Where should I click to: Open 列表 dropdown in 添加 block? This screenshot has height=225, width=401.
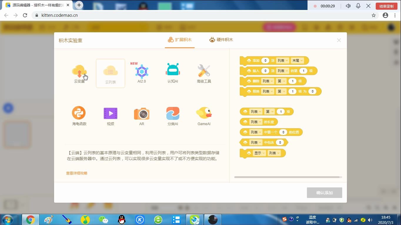[283, 61]
